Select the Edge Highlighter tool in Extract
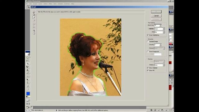 tap(34, 12)
